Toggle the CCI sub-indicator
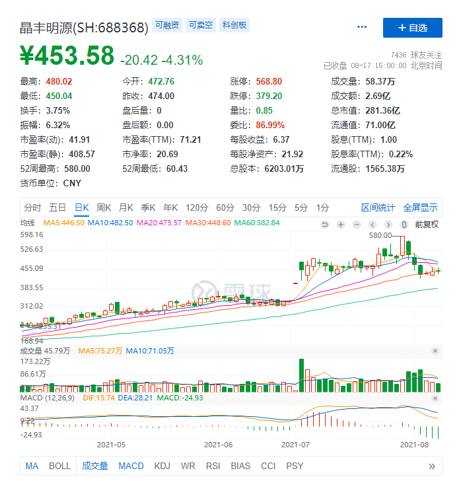Image resolution: width=461 pixels, height=481 pixels. (268, 466)
